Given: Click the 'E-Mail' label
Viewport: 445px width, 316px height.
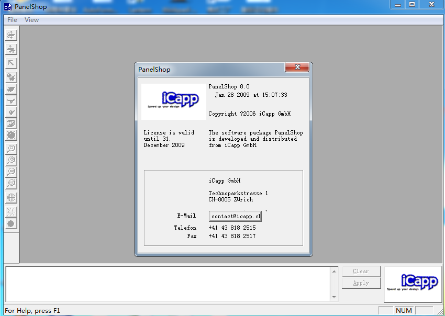Looking at the screenshot, I should tap(186, 216).
